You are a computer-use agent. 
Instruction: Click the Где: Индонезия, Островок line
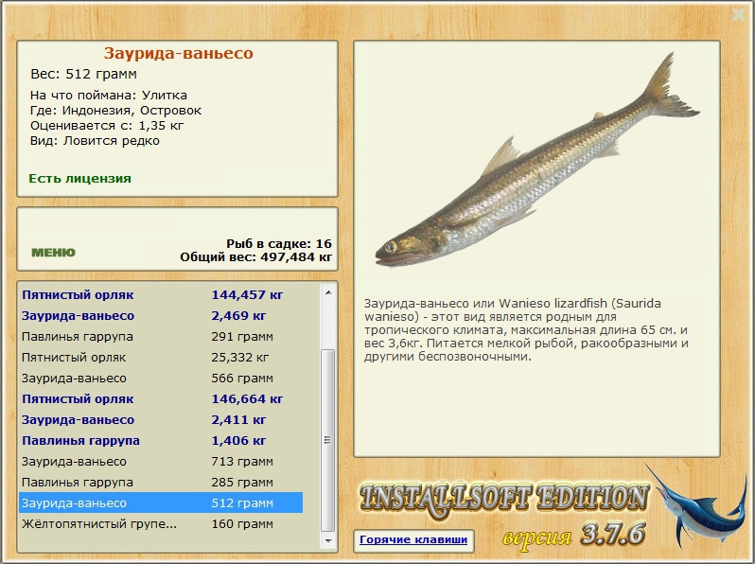[x=116, y=111]
